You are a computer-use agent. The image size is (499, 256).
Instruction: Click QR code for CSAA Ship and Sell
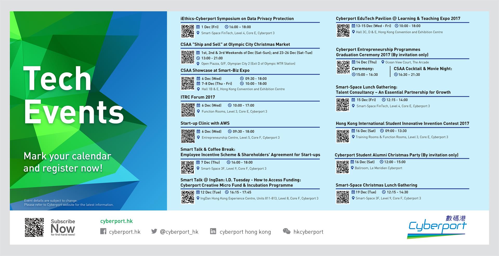coord(188,57)
